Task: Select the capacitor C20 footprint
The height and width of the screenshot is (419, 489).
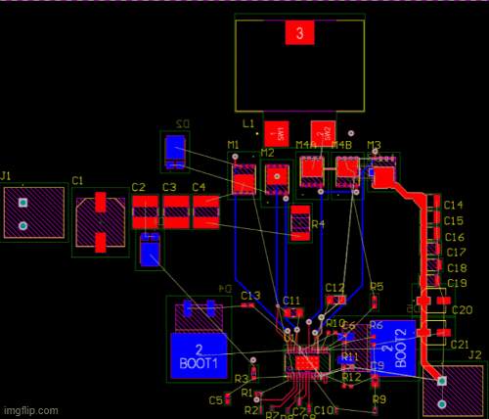Action: pyautogui.click(x=434, y=301)
